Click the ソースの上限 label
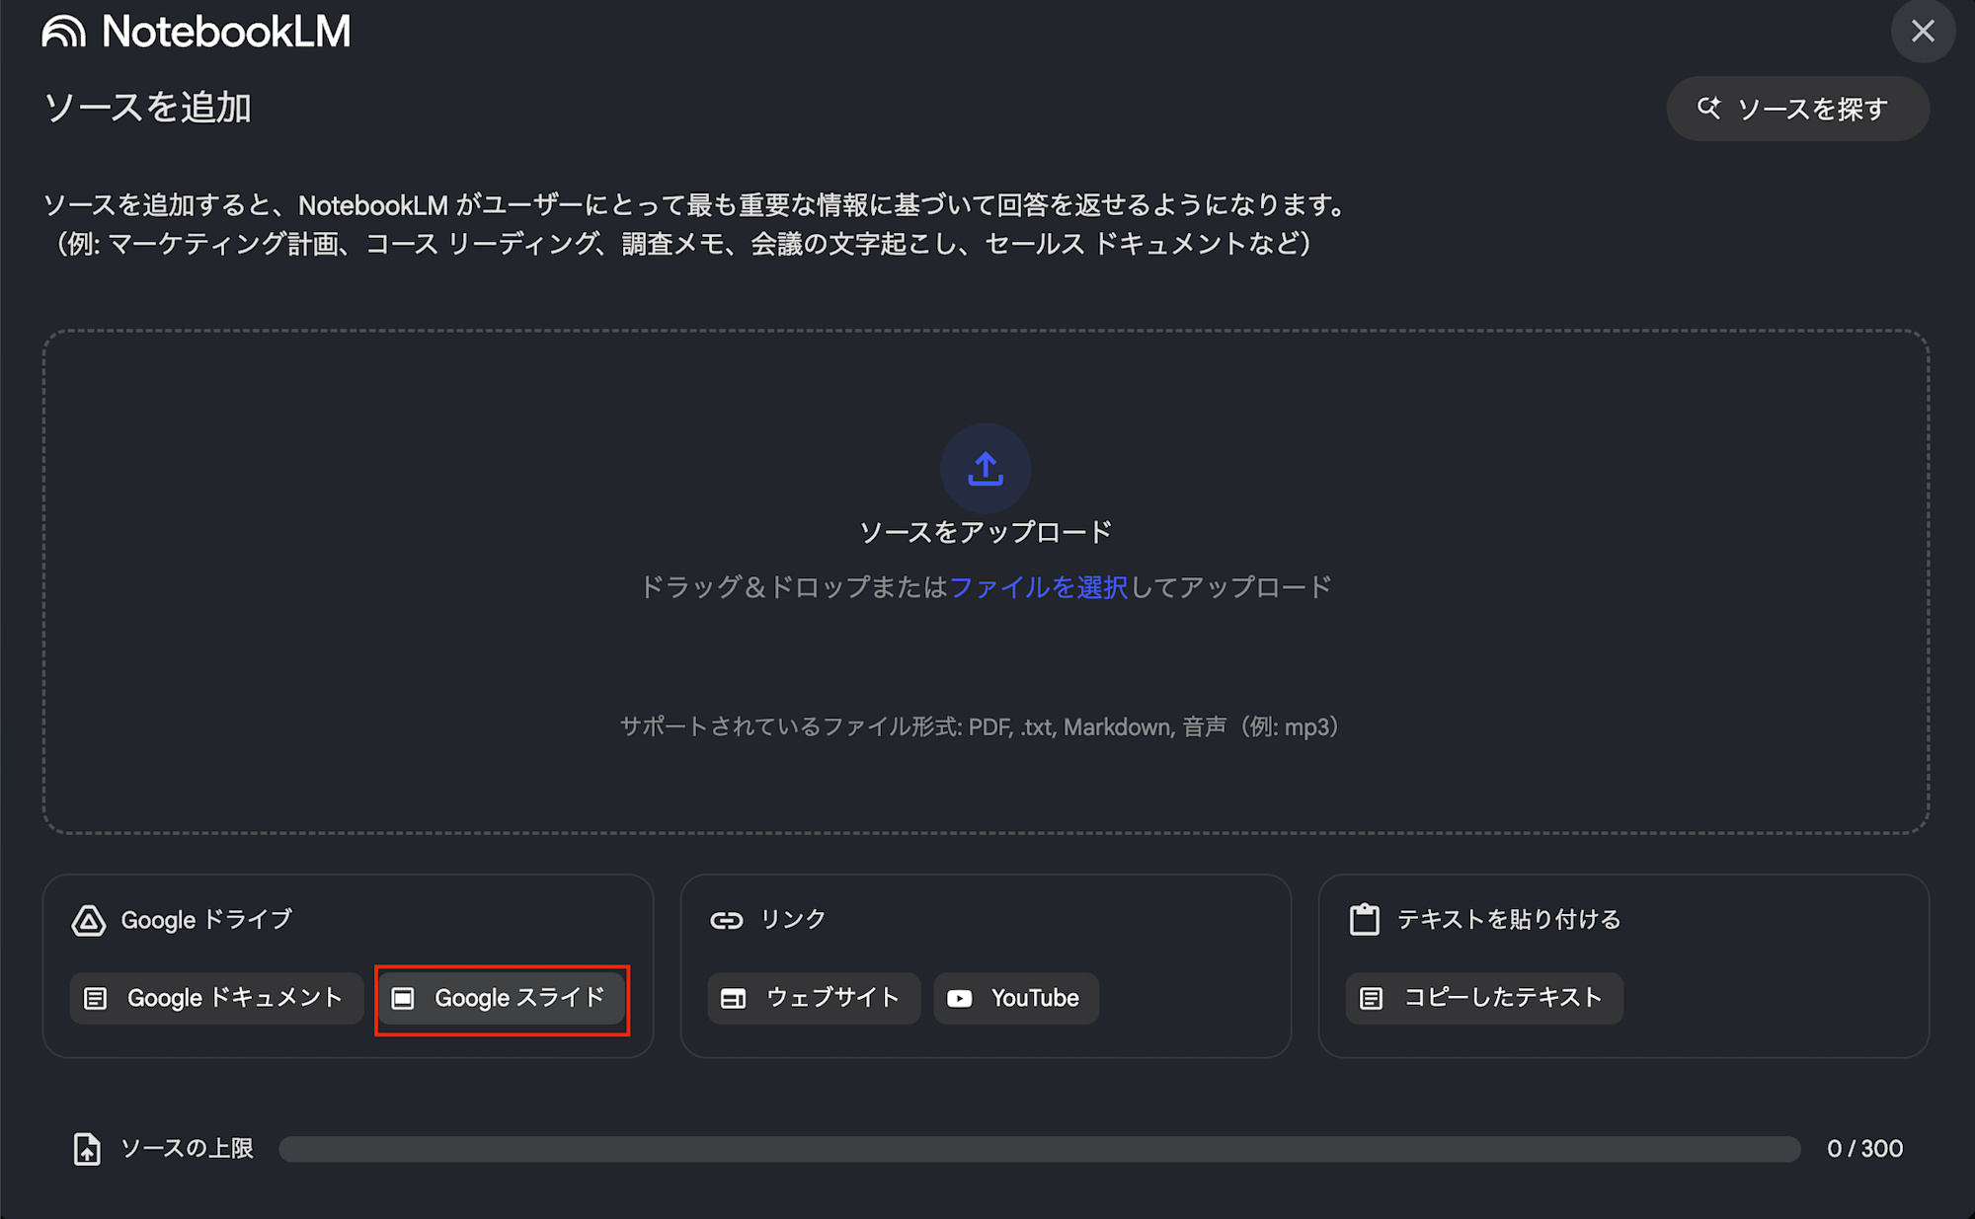This screenshot has width=1975, height=1219. coord(187,1149)
